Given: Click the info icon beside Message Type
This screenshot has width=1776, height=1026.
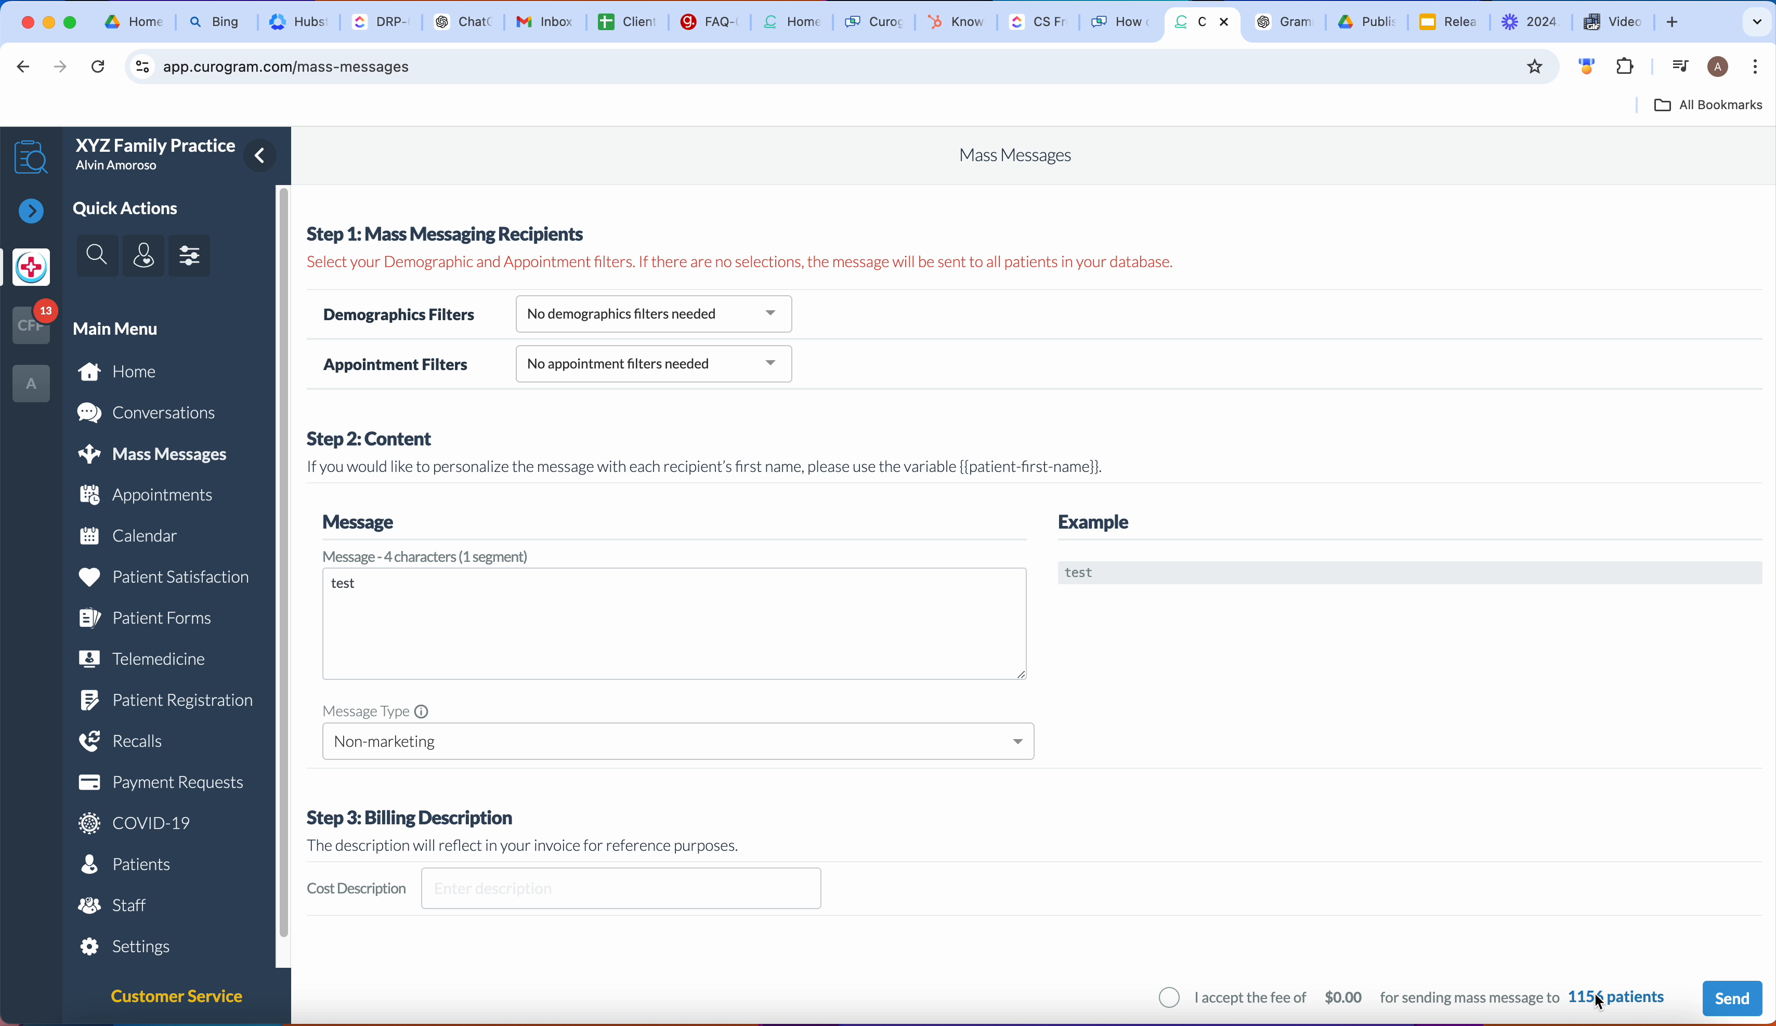Looking at the screenshot, I should (x=422, y=712).
